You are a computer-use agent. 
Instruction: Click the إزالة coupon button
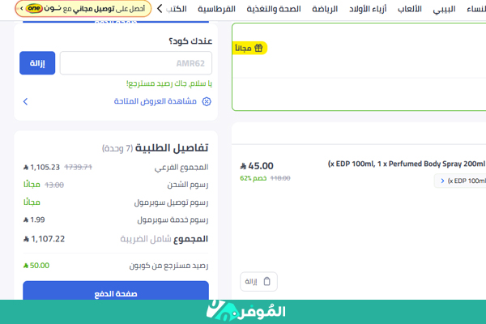tap(37, 63)
